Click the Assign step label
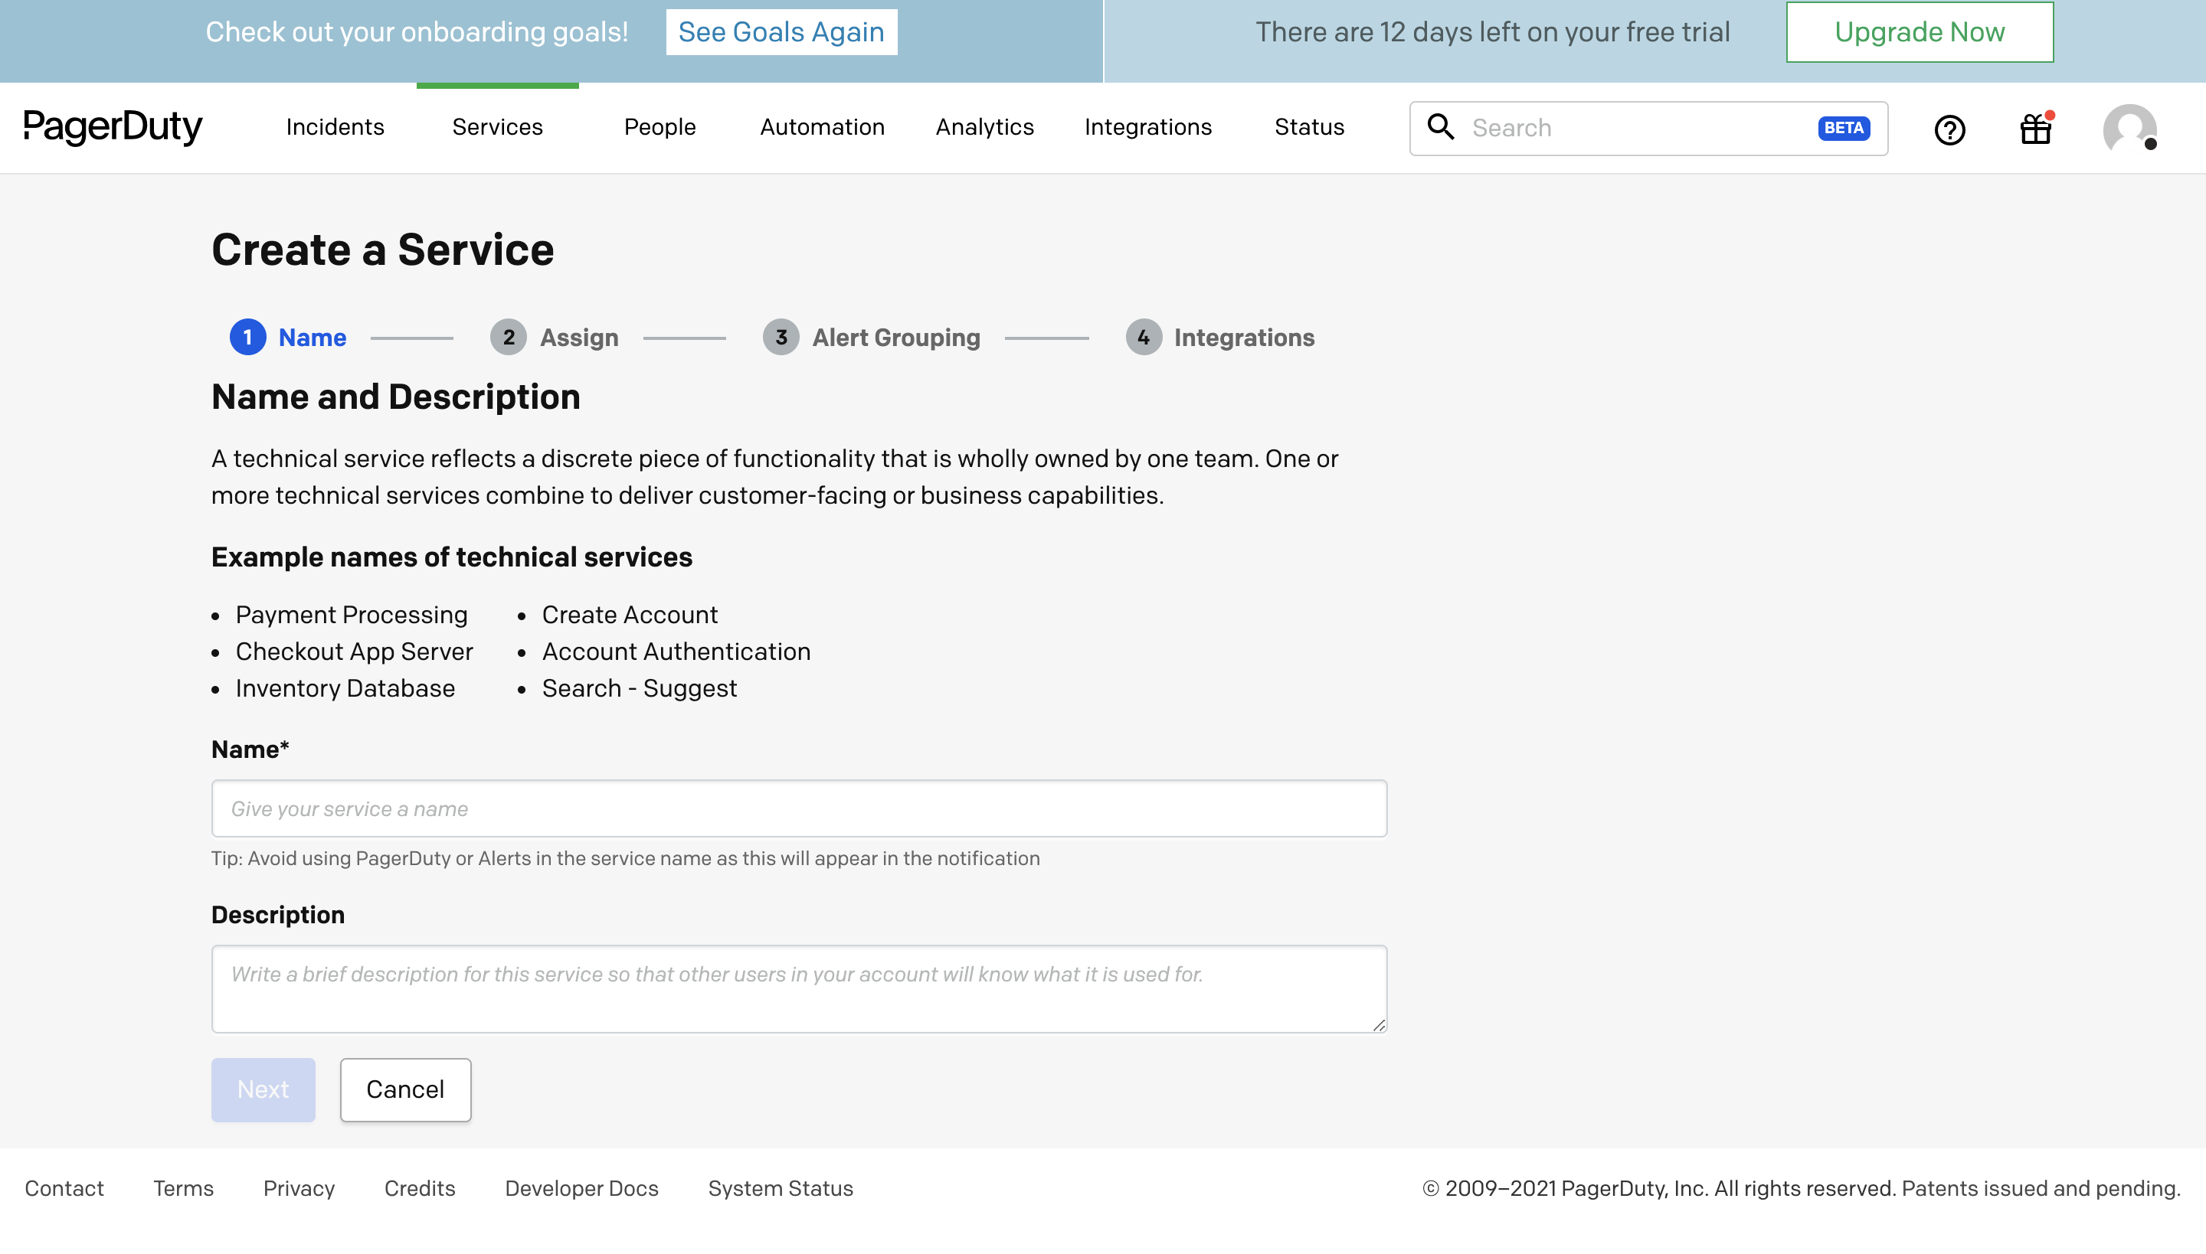Viewport: 2206px width, 1254px height. click(x=579, y=338)
